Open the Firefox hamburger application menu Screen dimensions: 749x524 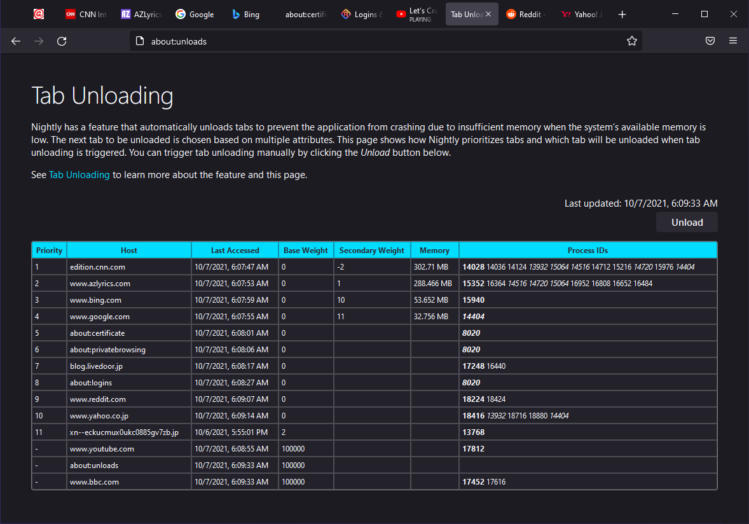click(x=733, y=41)
